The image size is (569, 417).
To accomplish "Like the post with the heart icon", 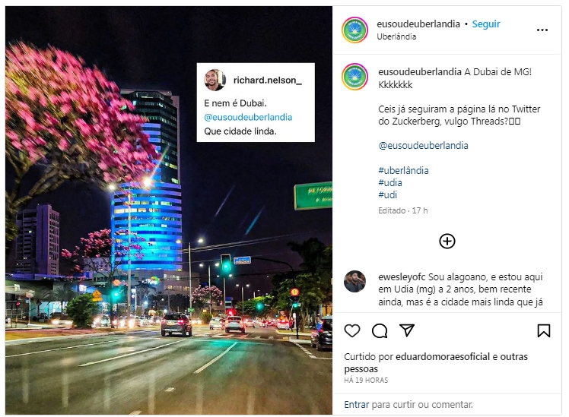I will point(351,330).
